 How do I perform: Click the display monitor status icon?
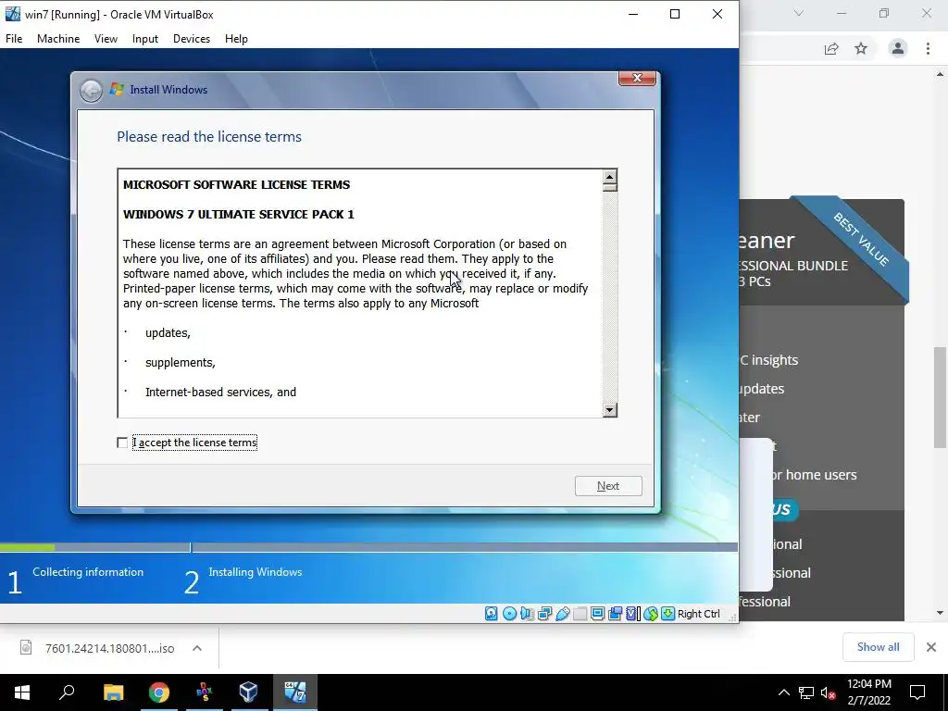coord(598,614)
